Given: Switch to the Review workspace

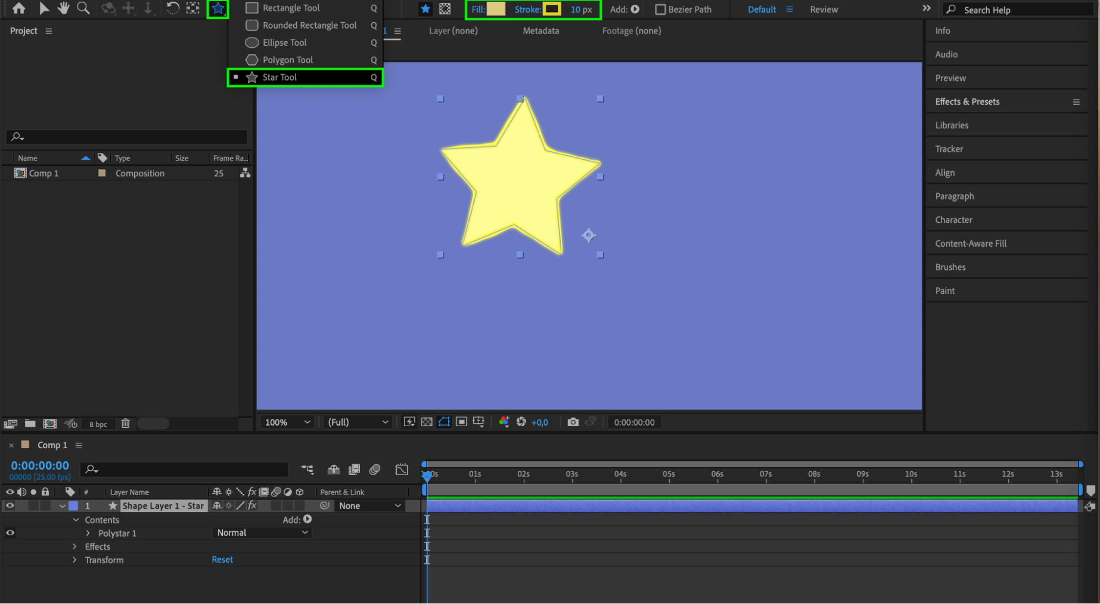Looking at the screenshot, I should tap(824, 9).
